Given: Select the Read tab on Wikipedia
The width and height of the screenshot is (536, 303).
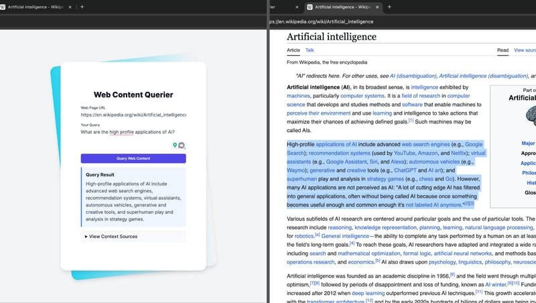Looking at the screenshot, I should click(503, 50).
